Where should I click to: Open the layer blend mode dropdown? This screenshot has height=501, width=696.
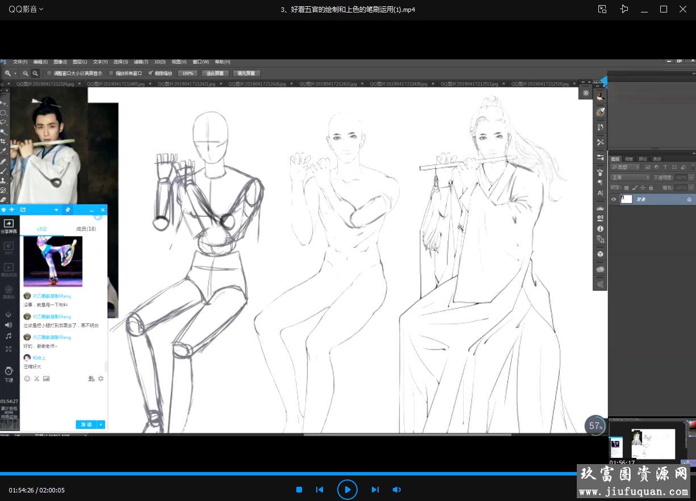coord(630,177)
